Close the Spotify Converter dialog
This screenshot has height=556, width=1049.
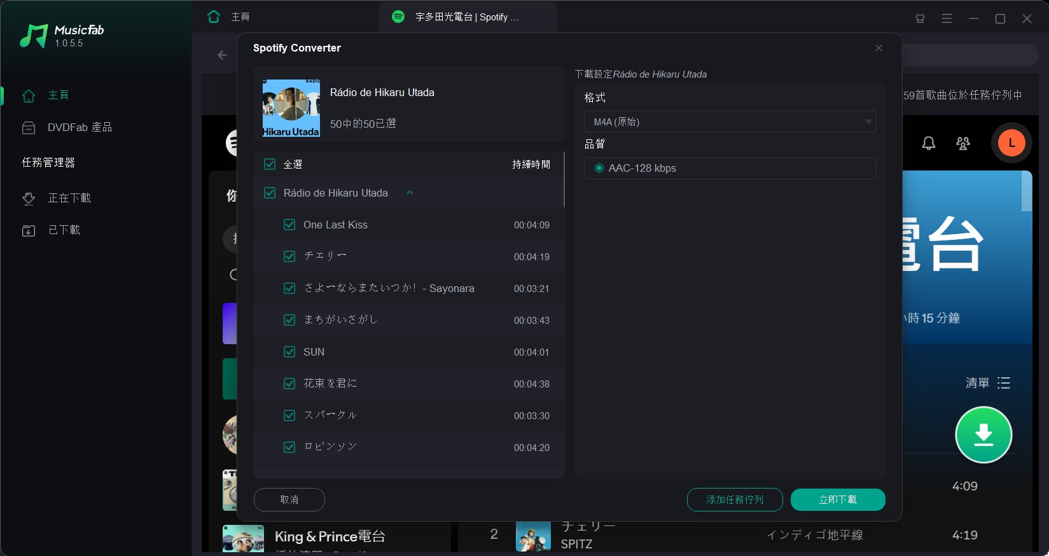[879, 48]
